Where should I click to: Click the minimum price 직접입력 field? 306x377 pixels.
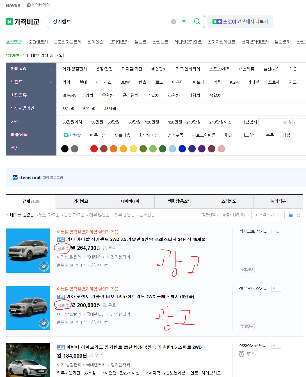coord(276,122)
